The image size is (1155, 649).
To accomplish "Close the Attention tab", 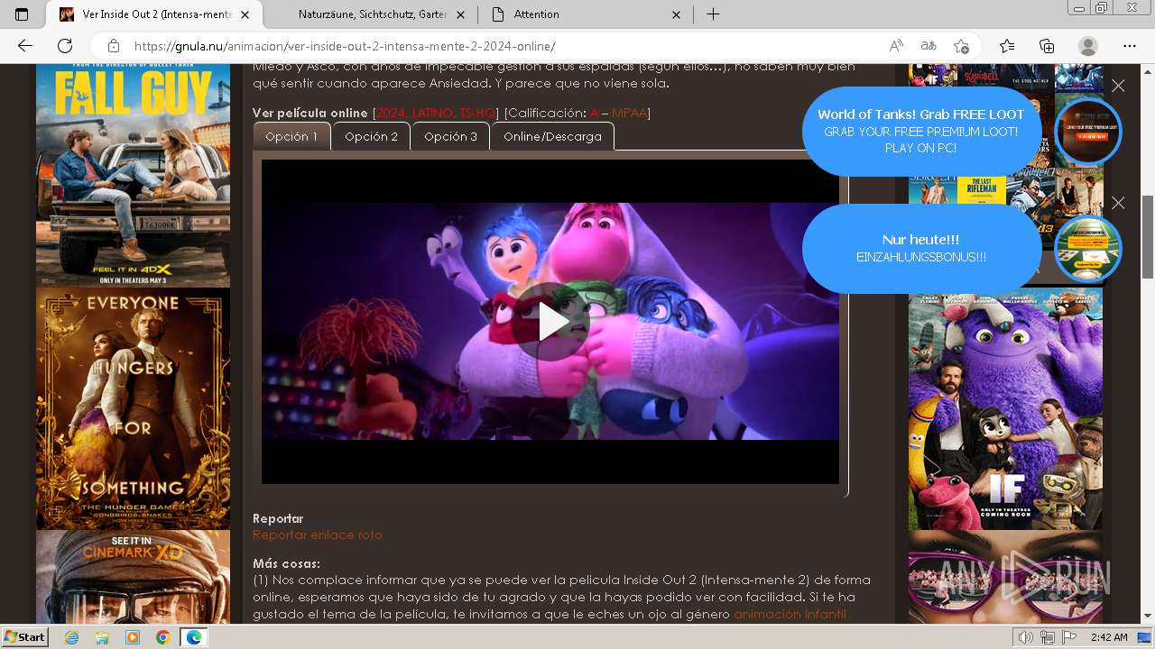I will point(677,14).
